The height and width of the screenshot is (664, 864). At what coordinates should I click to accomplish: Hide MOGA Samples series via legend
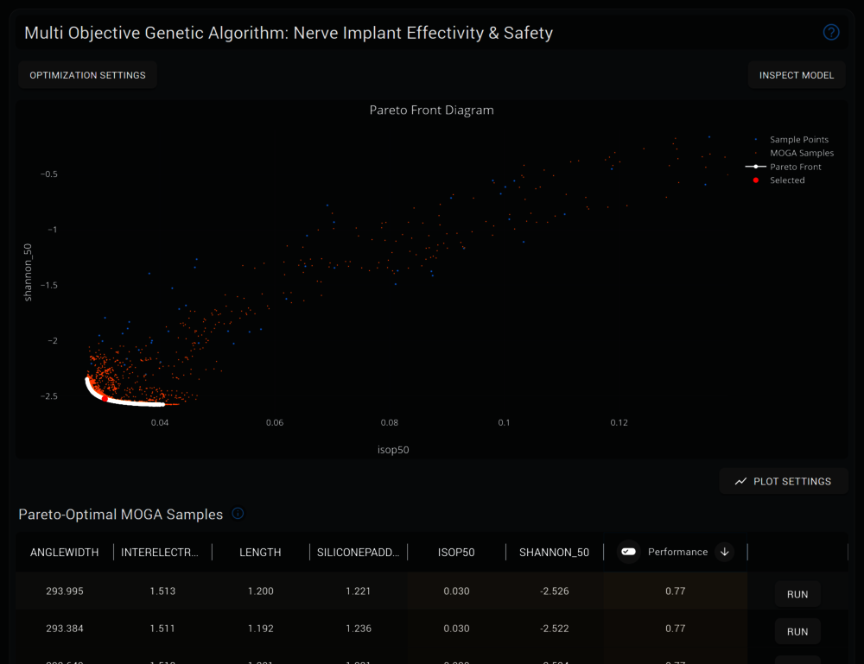pyautogui.click(x=801, y=153)
